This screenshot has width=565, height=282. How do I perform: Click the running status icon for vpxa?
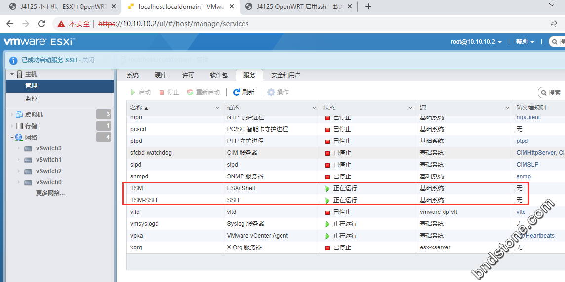tap(327, 236)
